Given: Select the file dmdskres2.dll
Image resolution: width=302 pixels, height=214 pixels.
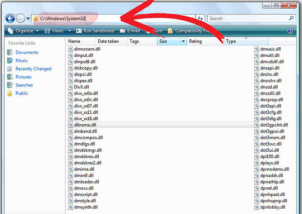Looking at the screenshot, I should 87,163.
